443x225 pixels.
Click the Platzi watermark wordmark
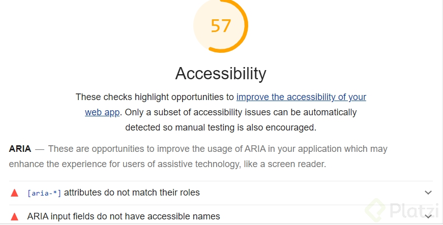(x=415, y=211)
